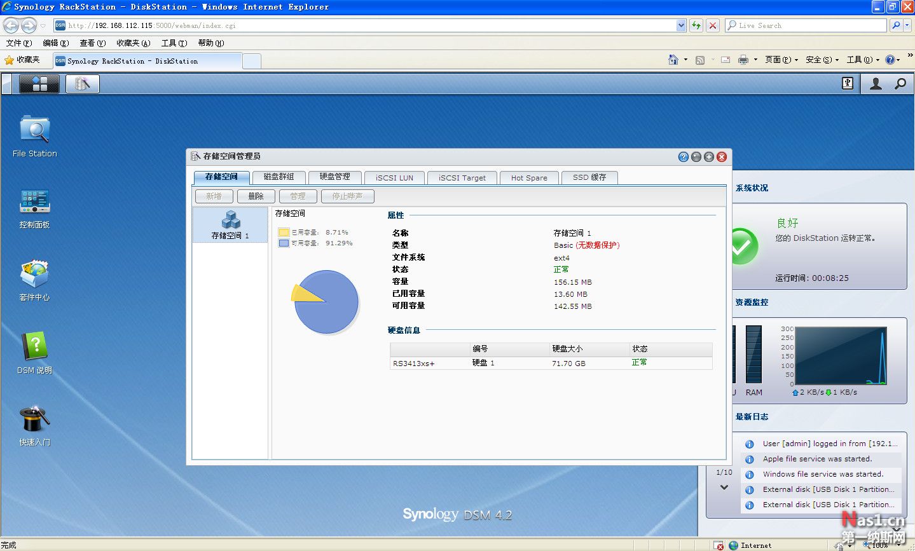Image resolution: width=915 pixels, height=551 pixels.
Task: Click log widget next-page down chevron
Action: 724,487
